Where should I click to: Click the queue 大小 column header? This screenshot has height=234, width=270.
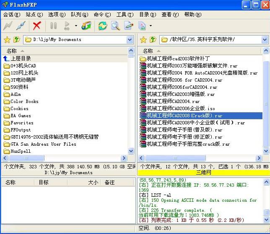pyautogui.click(x=84, y=183)
